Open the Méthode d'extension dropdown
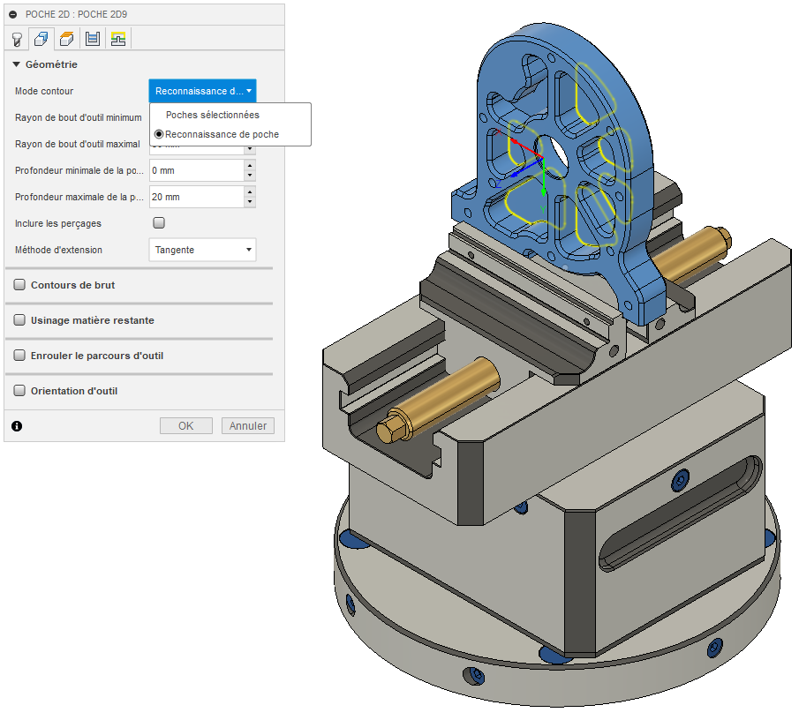 pyautogui.click(x=202, y=250)
